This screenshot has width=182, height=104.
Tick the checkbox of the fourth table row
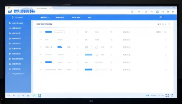coord(40,55)
